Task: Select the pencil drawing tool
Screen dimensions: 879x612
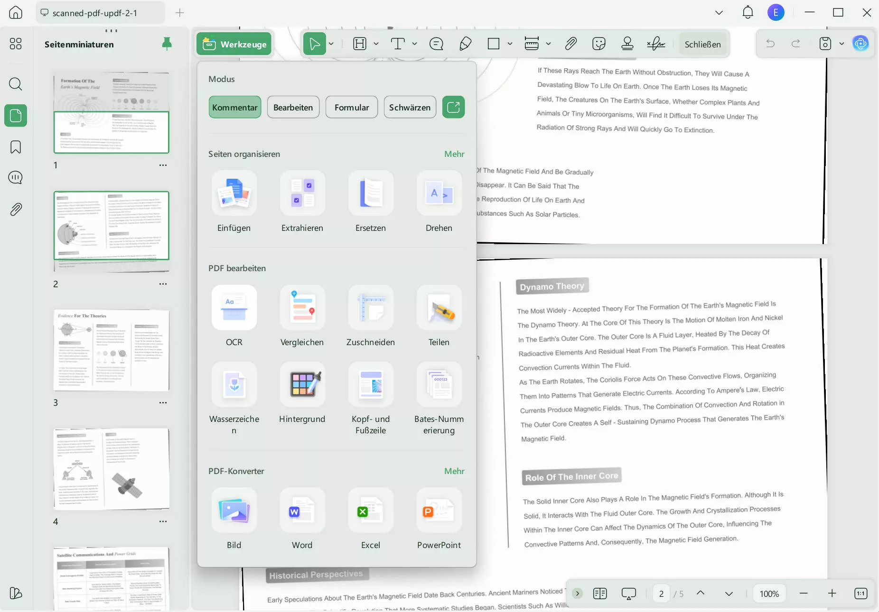Action: 466,44
